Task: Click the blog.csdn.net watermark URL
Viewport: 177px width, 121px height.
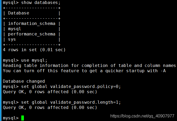Action: (142, 116)
